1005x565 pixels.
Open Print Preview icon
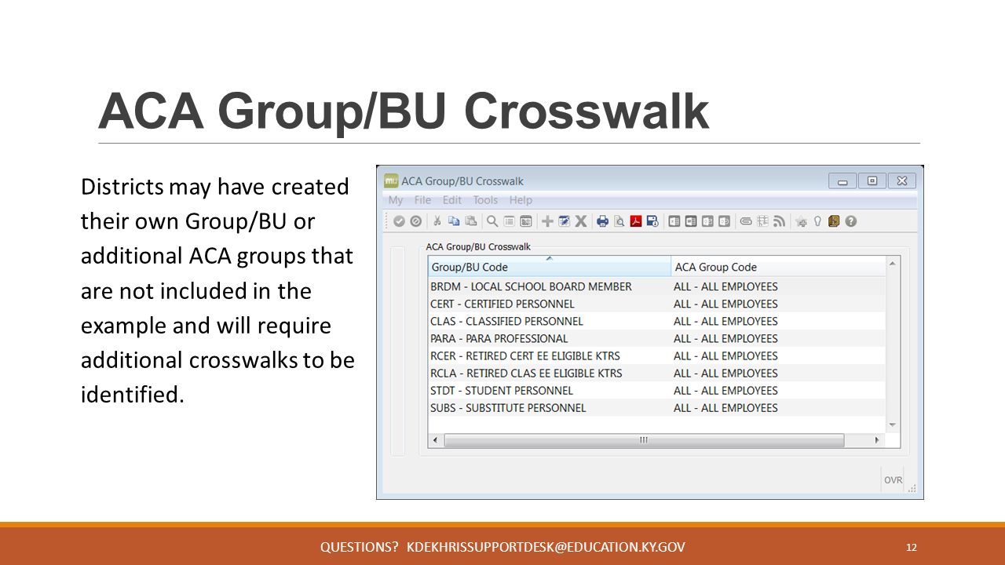pyautogui.click(x=619, y=221)
